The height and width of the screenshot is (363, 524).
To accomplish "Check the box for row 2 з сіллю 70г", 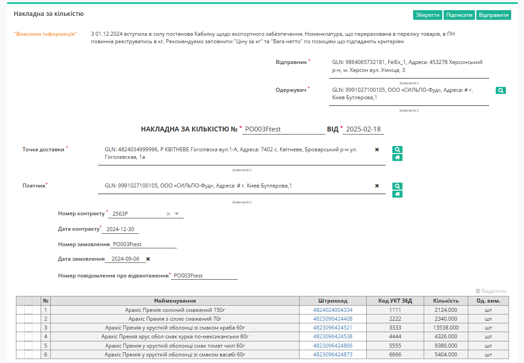I will pyautogui.click(x=28, y=318).
